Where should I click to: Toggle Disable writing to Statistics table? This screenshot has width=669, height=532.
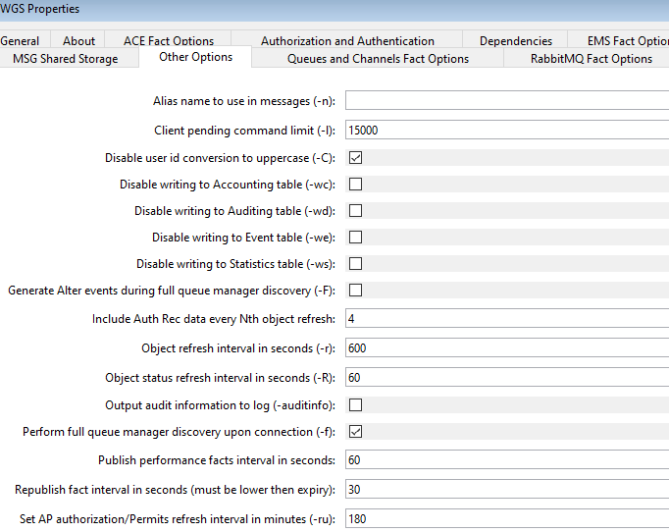coord(355,263)
